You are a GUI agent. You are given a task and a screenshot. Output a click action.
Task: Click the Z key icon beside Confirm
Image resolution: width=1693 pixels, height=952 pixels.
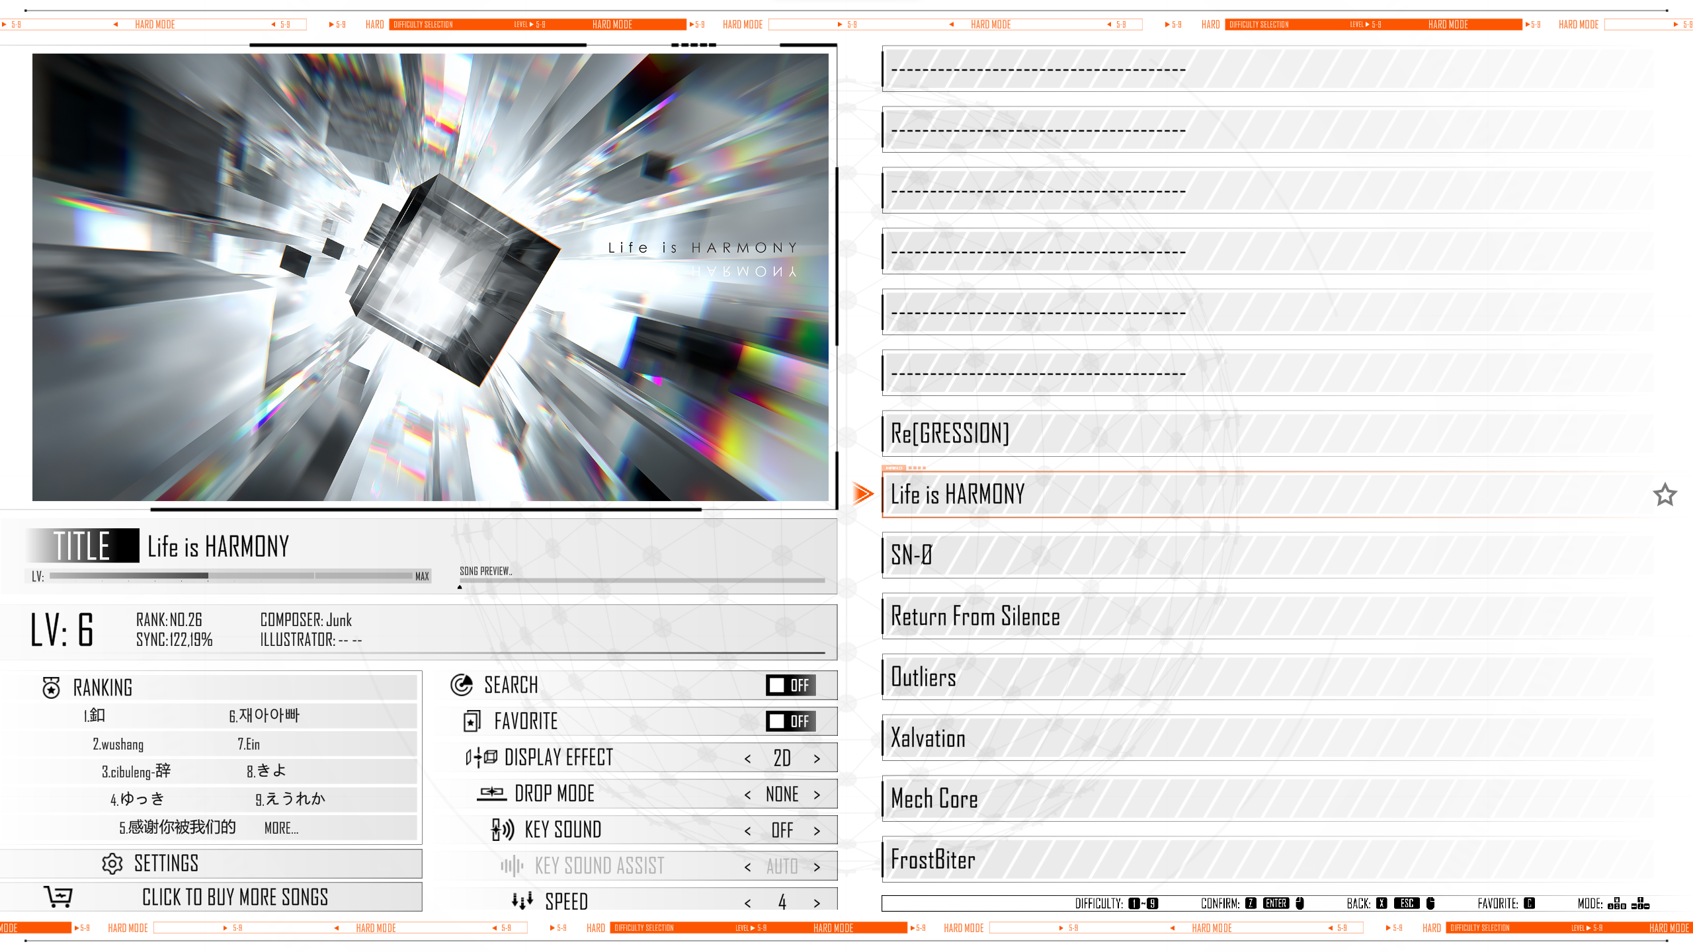click(1251, 904)
